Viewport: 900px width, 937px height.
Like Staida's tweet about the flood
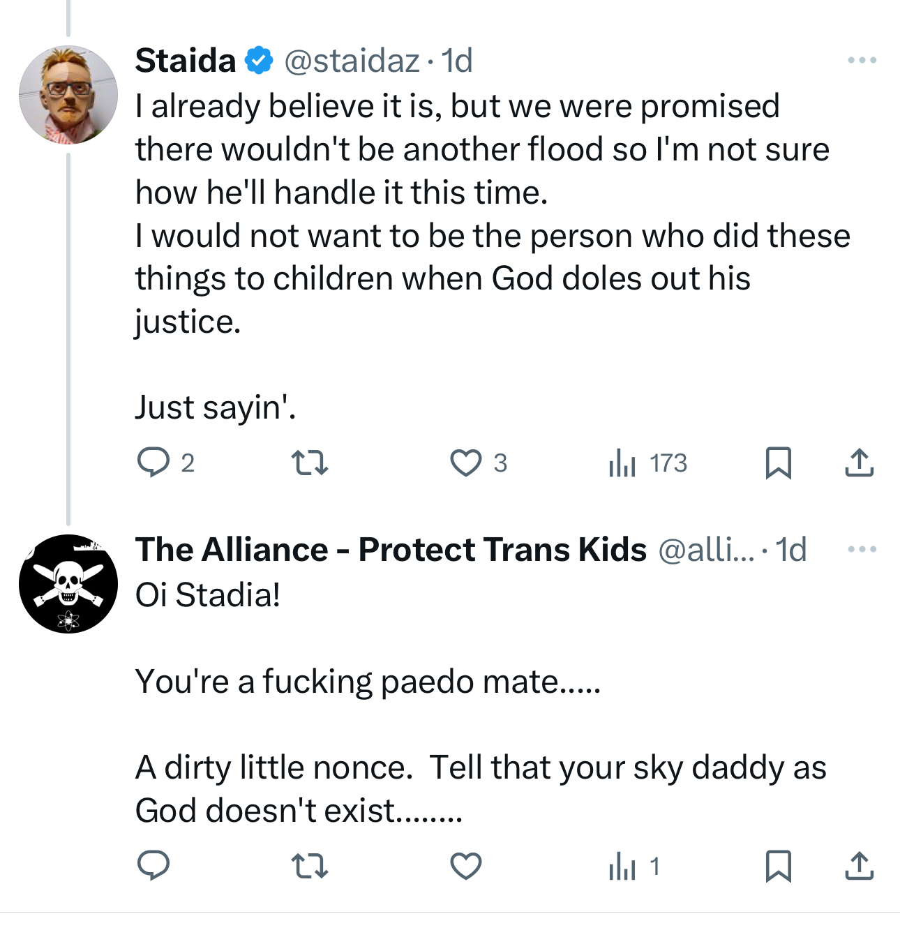[x=465, y=463]
